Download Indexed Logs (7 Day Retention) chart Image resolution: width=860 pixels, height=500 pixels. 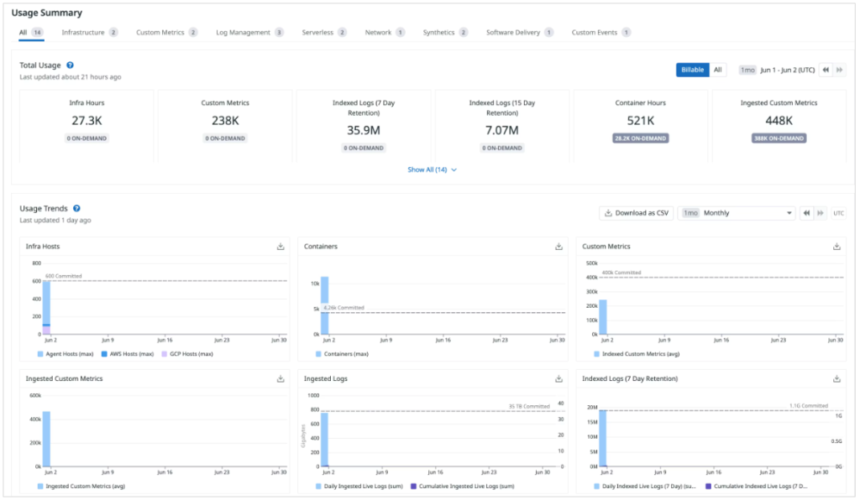836,379
